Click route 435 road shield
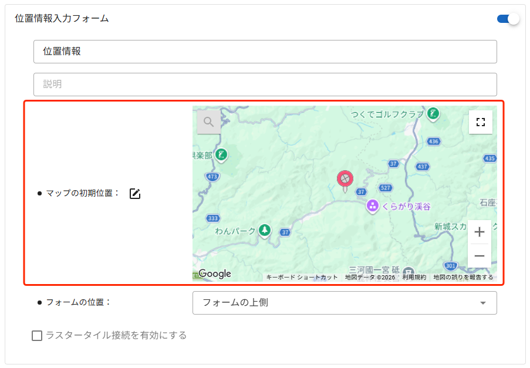 click(x=490, y=158)
